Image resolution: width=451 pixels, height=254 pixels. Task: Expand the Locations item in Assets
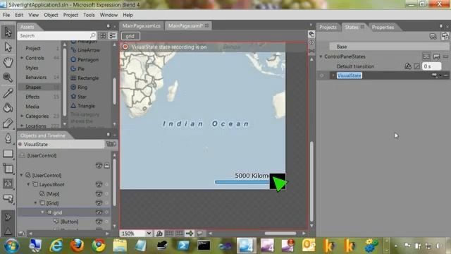coord(22,126)
